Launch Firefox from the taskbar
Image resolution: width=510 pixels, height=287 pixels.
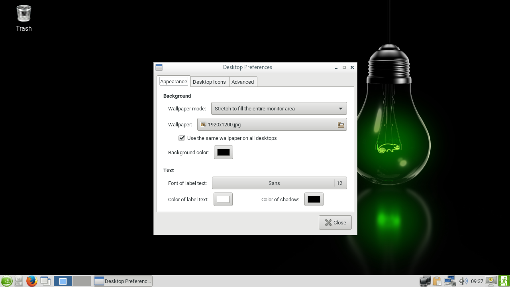(31, 281)
